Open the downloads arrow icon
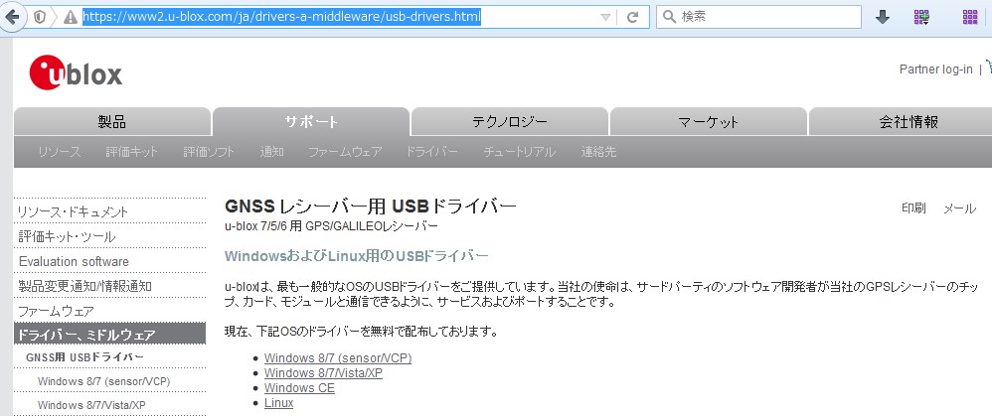Viewport: 992px width, 416px height. (x=883, y=18)
